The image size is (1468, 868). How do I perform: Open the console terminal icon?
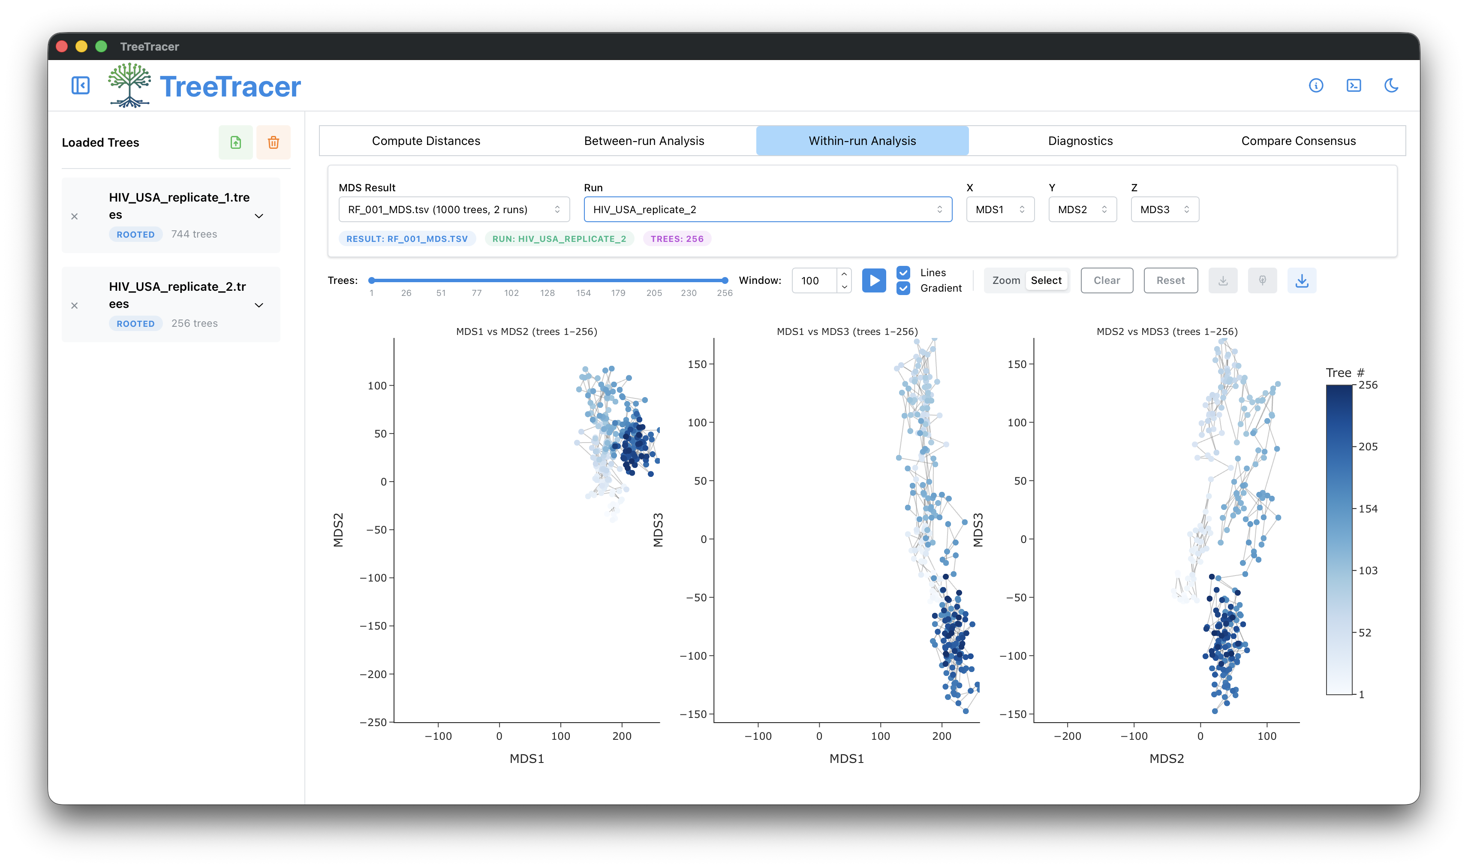pos(1354,85)
